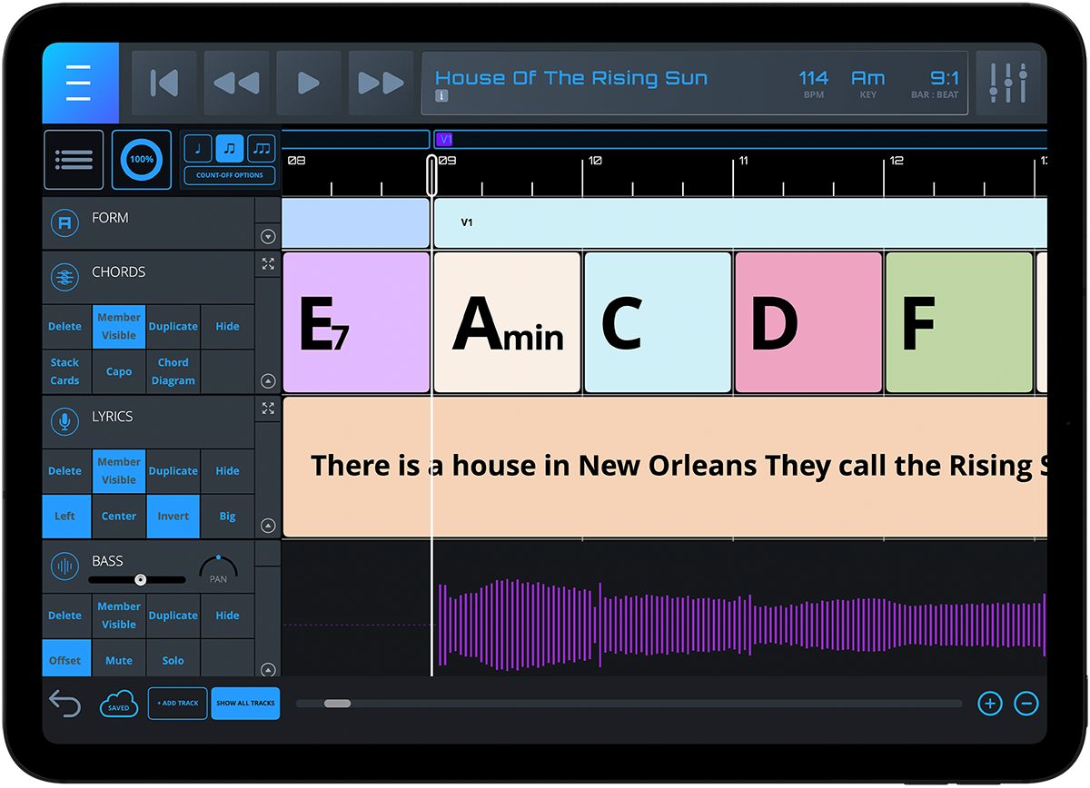Expand the Chords track to fullscreen
The height and width of the screenshot is (788, 1090).
[268, 264]
